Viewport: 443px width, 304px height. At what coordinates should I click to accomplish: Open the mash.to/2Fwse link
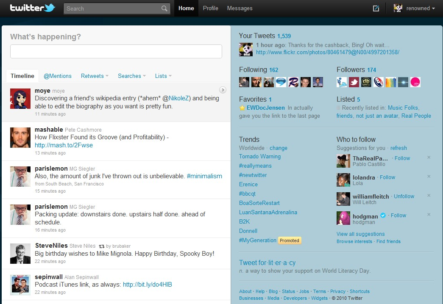pos(64,145)
